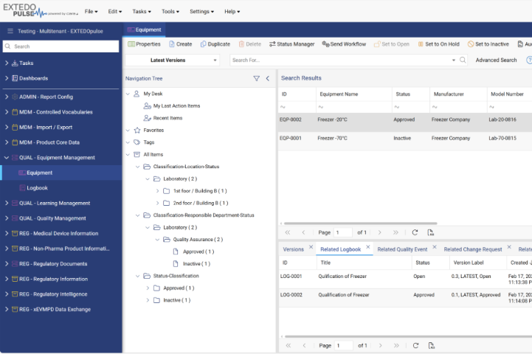Open the Latest Versions dropdown

[173, 60]
